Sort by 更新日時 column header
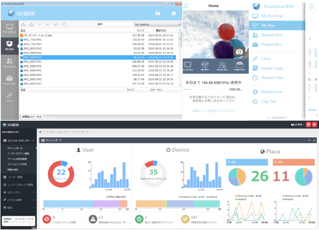The height and width of the screenshot is (230, 319). pos(161,30)
